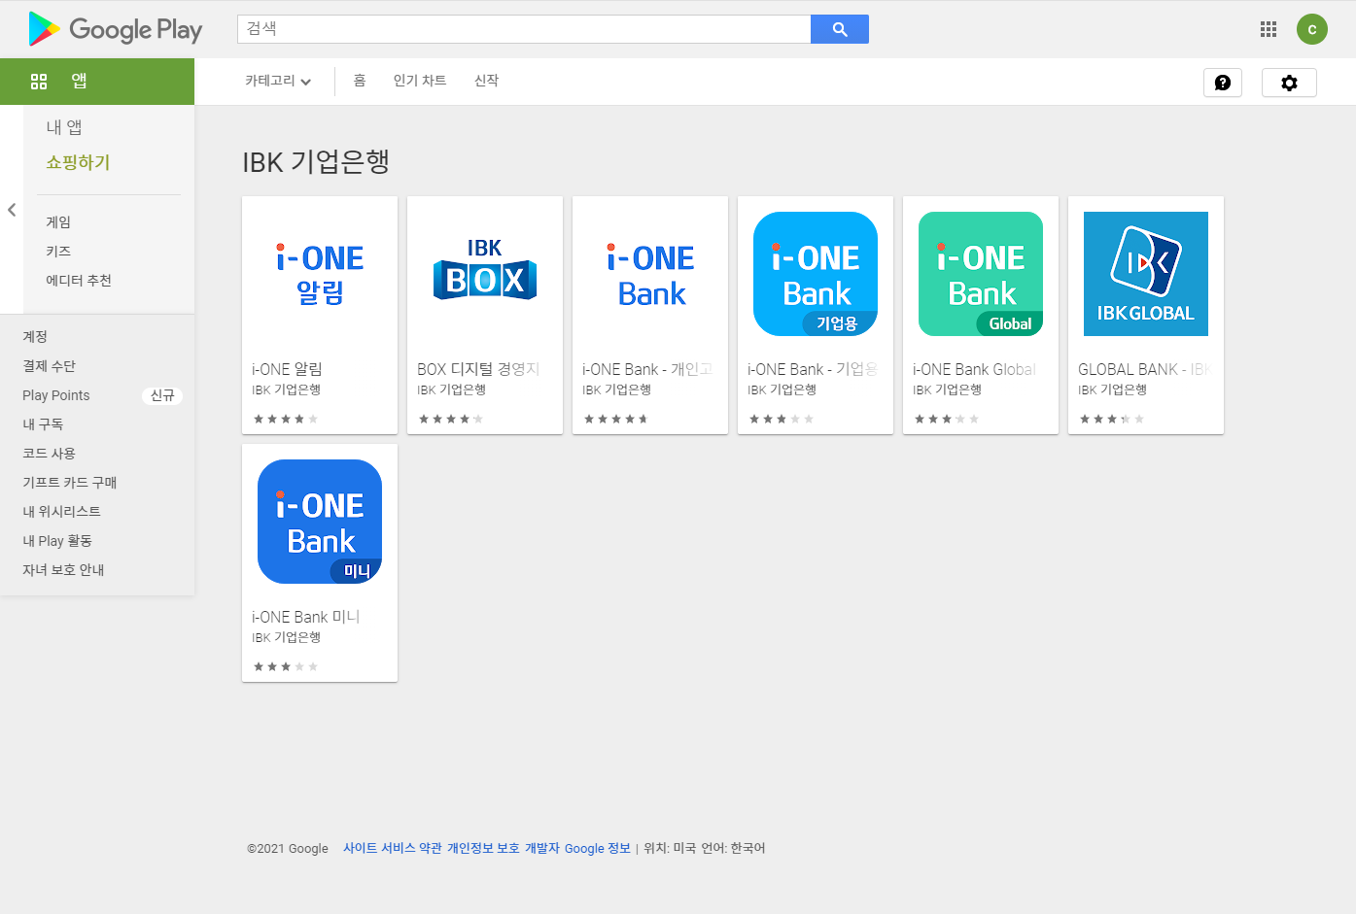
Task: Go to the 홈 tab
Action: (x=360, y=81)
